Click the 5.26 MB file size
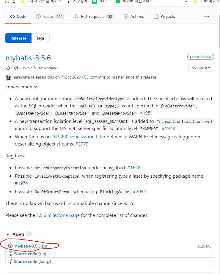The image size is (220, 274). [x=205, y=246]
